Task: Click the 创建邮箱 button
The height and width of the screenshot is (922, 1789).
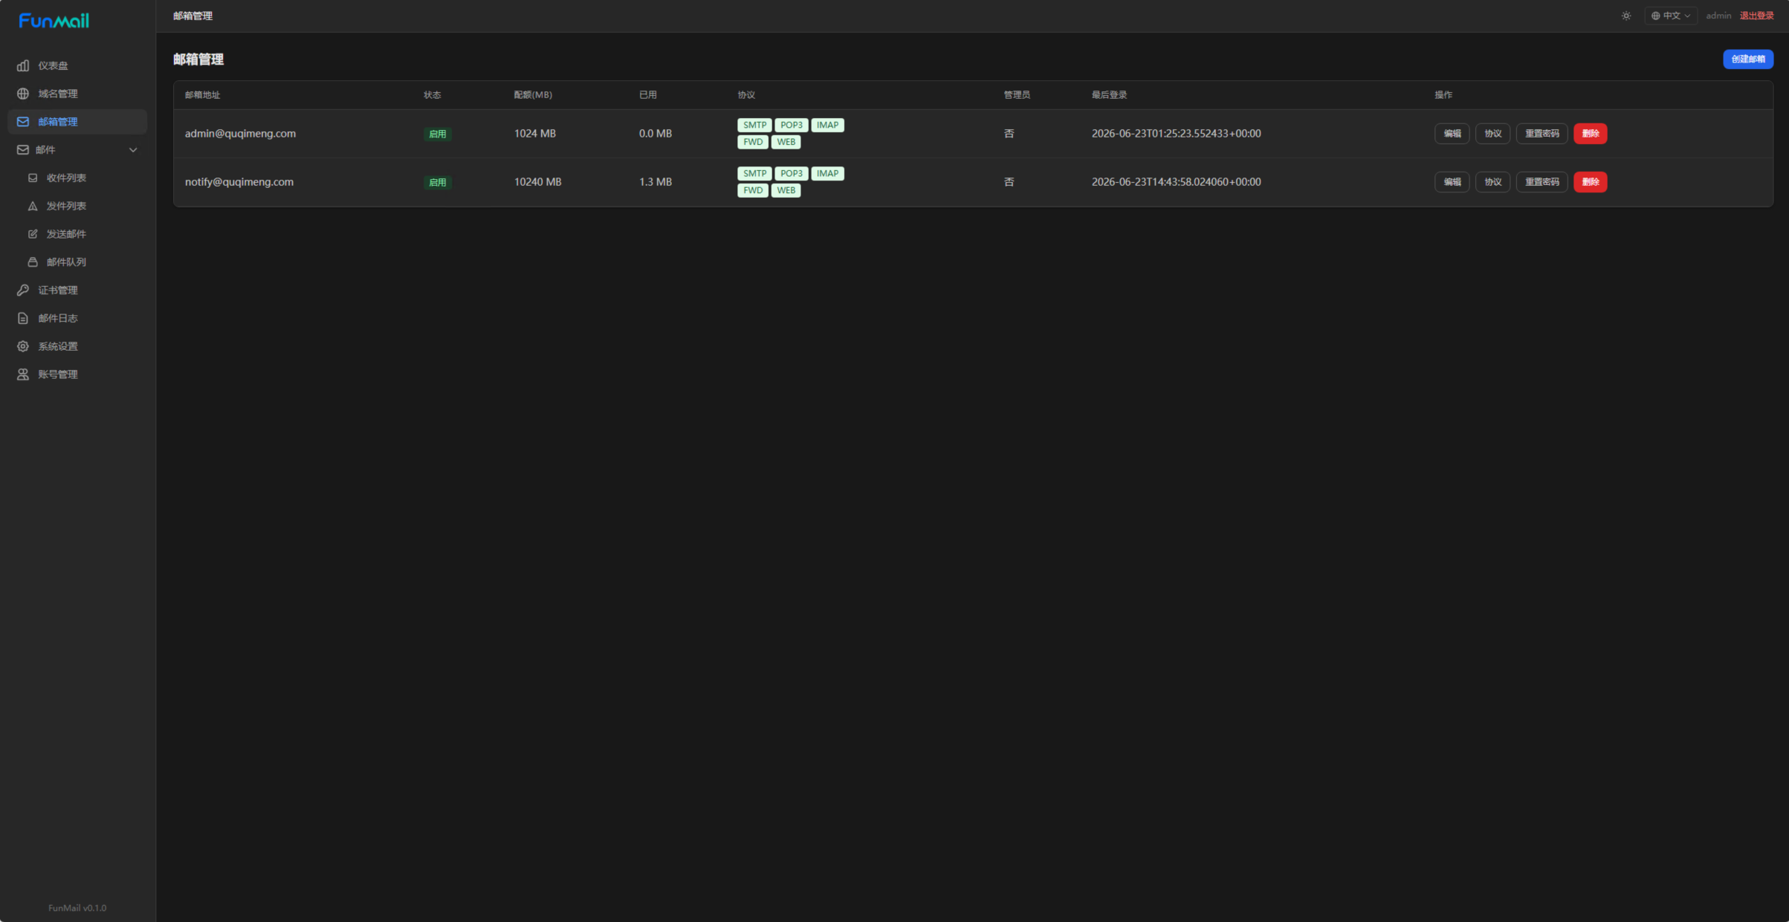Action: (x=1748, y=59)
